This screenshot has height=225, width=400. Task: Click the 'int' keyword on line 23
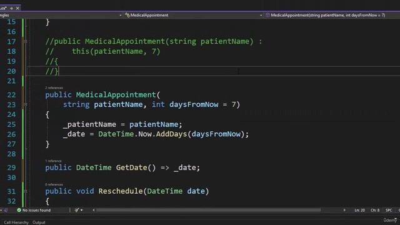click(158, 104)
